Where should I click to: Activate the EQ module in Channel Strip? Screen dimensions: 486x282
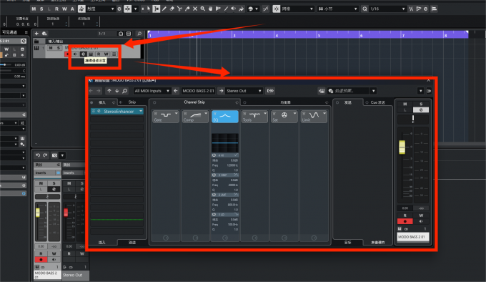coord(225,117)
